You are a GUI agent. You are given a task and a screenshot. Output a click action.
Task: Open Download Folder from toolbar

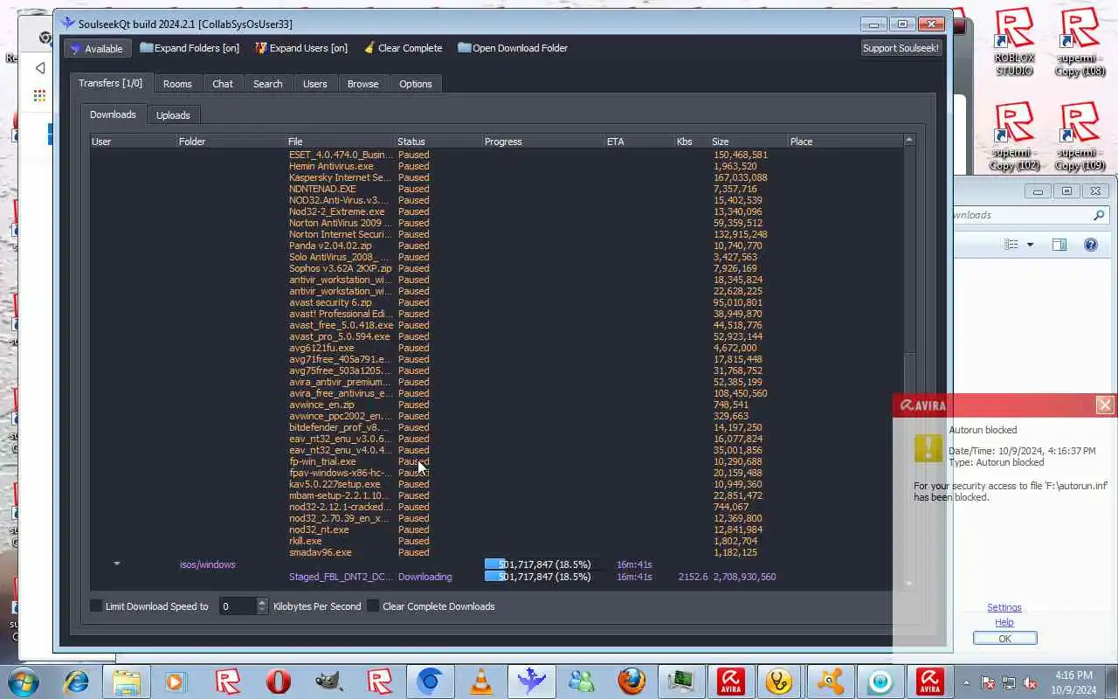[513, 48]
